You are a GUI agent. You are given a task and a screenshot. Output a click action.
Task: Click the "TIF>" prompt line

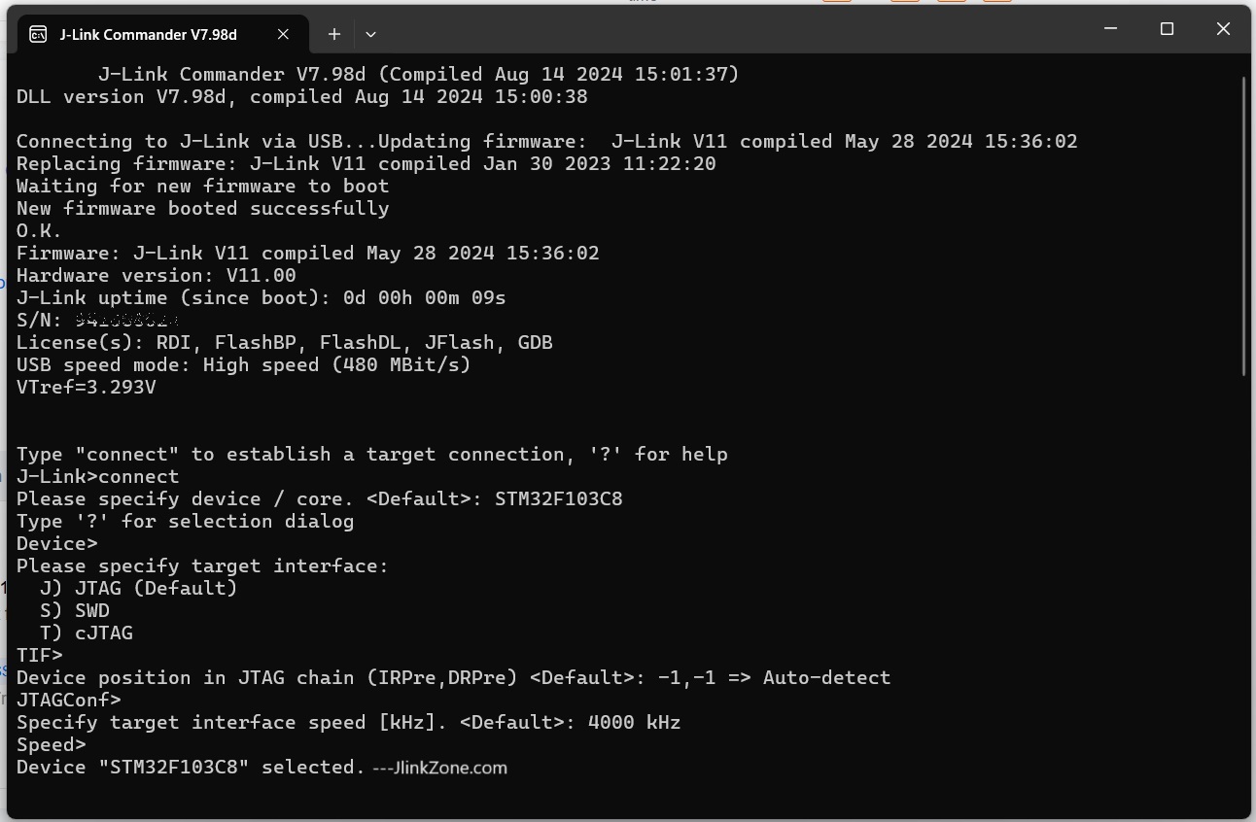click(x=40, y=656)
